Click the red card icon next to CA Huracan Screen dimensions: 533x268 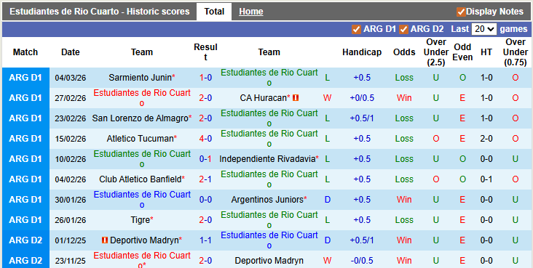pos(296,98)
